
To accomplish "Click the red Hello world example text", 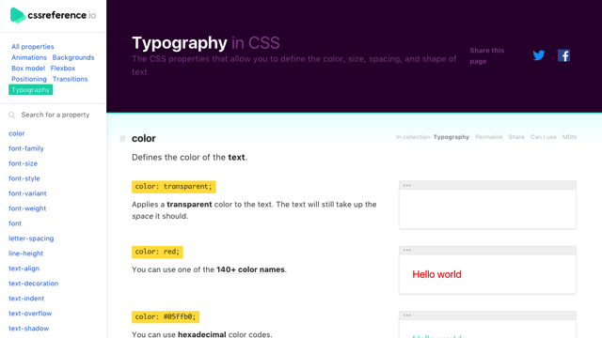I will [x=436, y=274].
